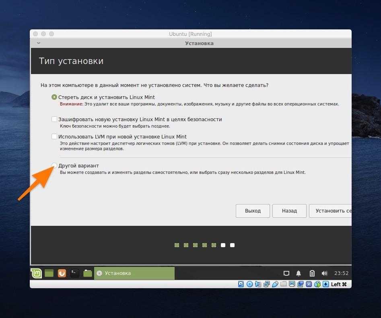Image resolution: width=381 pixels, height=318 pixels.
Task: Launch Firefox from the Mint panel
Action: coord(62,273)
